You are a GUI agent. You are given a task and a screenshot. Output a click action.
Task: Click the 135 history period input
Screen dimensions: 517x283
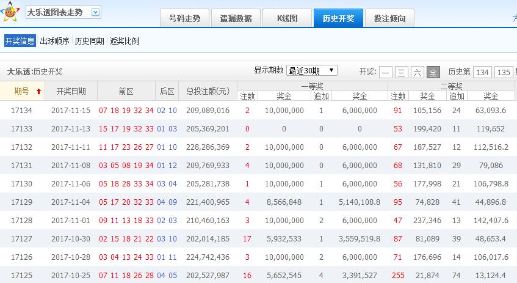pos(504,72)
